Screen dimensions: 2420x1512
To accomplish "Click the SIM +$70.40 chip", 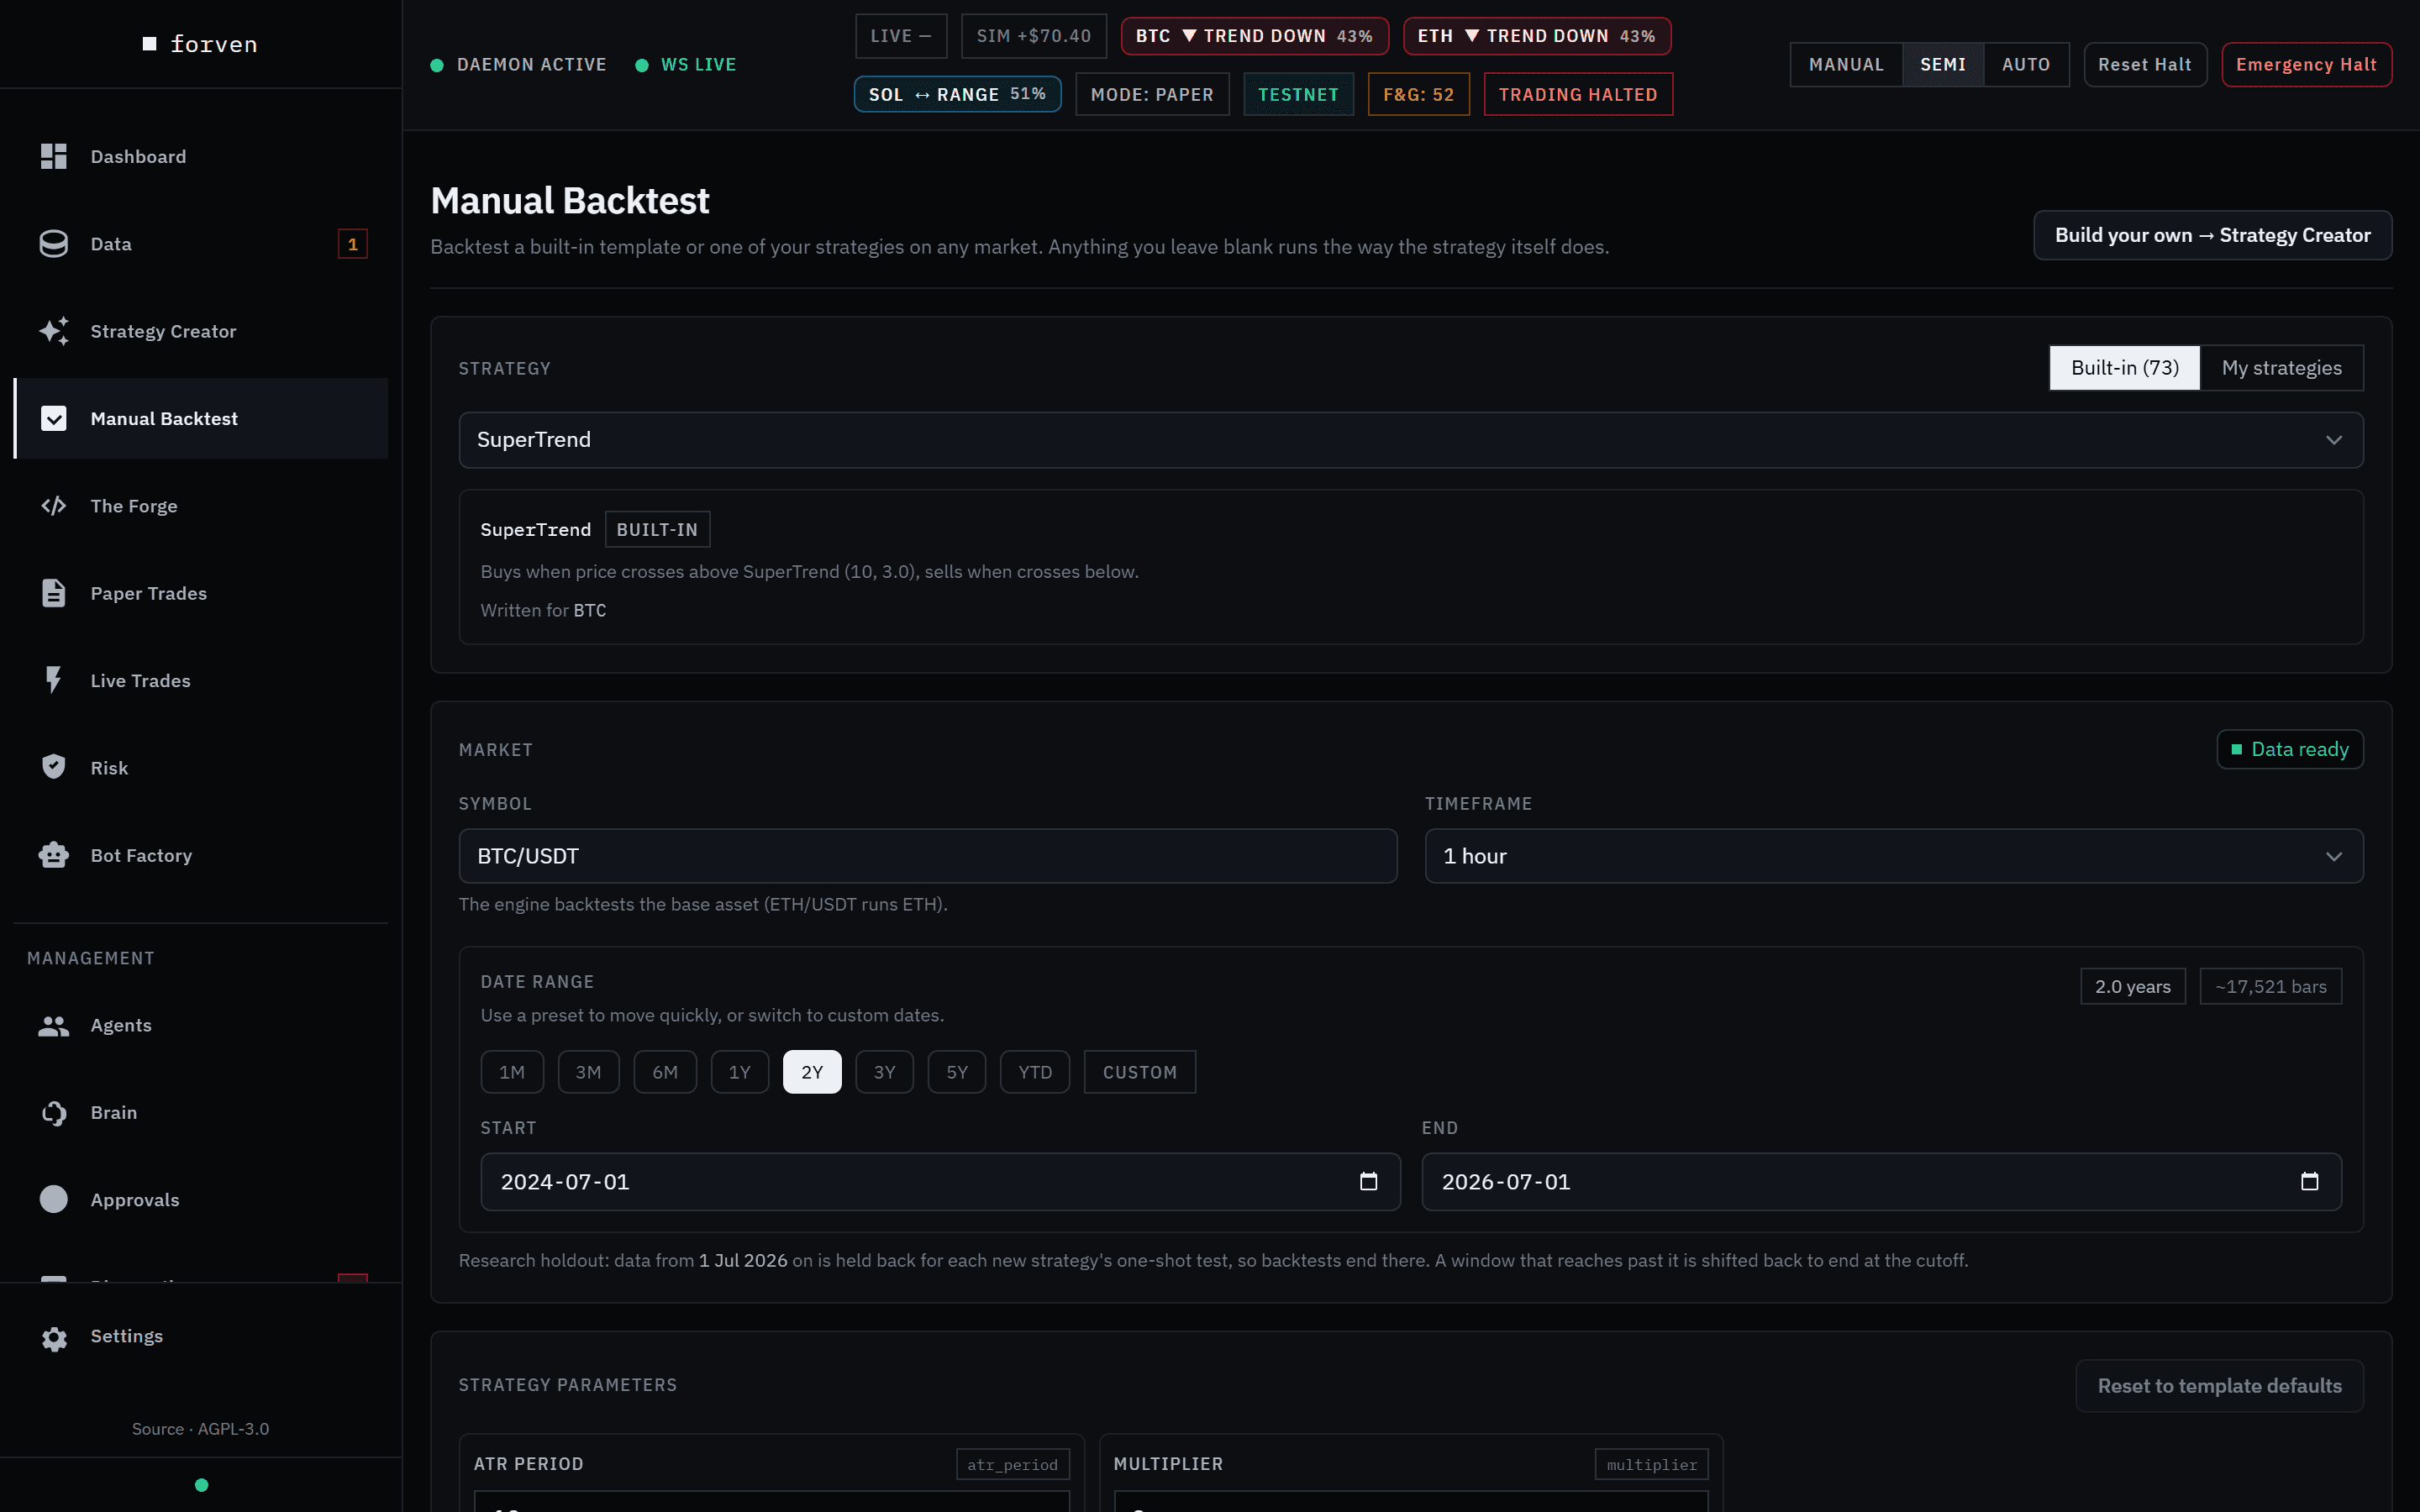I will click(x=1033, y=36).
